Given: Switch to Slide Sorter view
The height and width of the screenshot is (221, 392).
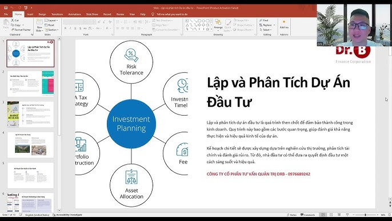Looking at the screenshot, I should pos(331,215).
